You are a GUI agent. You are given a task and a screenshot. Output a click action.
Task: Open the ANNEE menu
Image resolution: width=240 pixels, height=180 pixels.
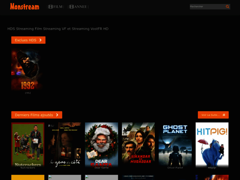click(80, 7)
